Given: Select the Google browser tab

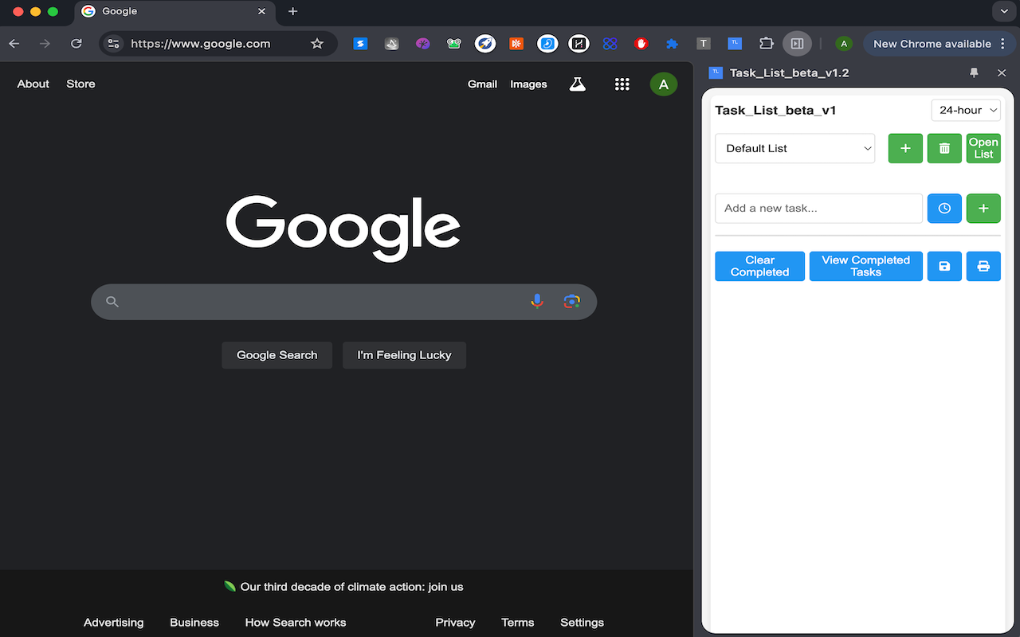Looking at the screenshot, I should pyautogui.click(x=175, y=12).
